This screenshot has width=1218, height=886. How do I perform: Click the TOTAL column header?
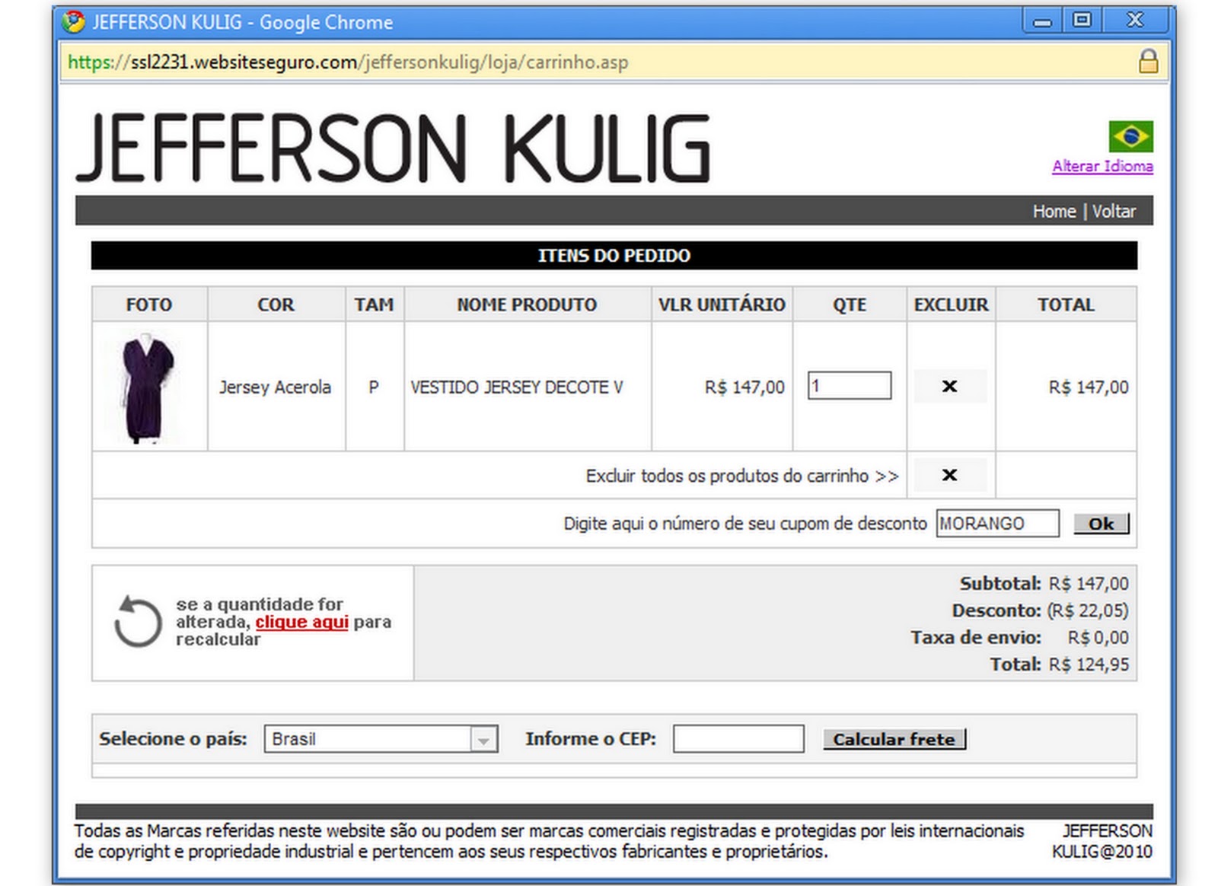pos(1066,304)
